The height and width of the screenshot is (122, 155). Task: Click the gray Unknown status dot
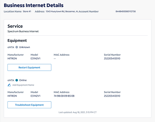[17, 47]
